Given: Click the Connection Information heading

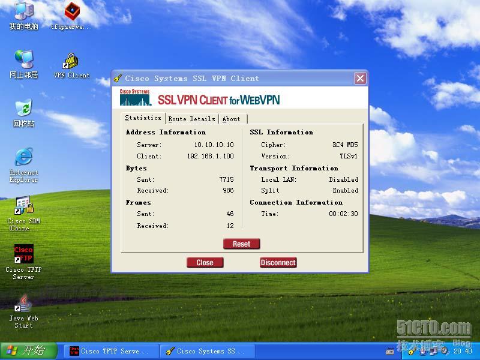Looking at the screenshot, I should (x=296, y=202).
